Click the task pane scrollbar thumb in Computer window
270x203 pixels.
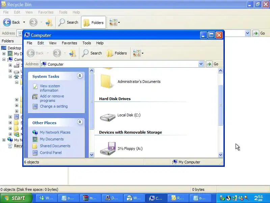coord(92,101)
